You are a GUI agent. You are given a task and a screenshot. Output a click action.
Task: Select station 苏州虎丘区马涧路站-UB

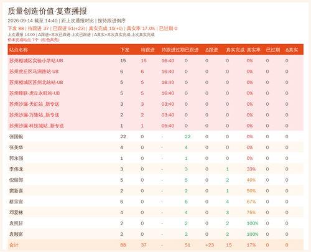point(34,72)
